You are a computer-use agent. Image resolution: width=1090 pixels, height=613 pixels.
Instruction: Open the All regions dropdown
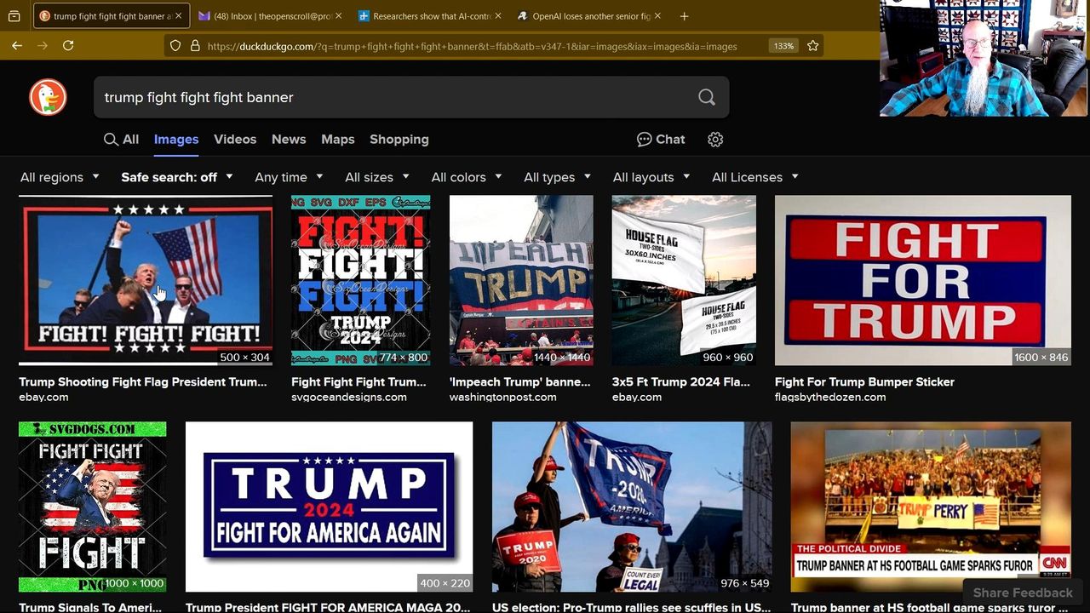60,177
